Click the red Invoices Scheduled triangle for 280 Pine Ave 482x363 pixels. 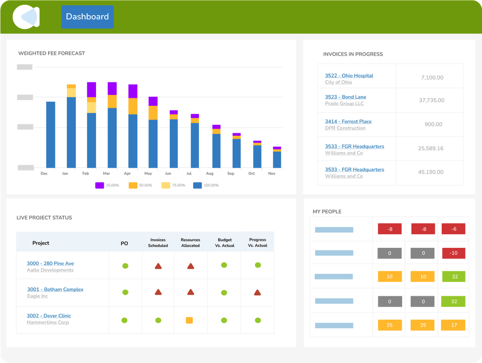pyautogui.click(x=158, y=266)
